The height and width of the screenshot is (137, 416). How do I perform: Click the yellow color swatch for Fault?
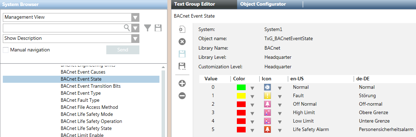[x=241, y=96]
